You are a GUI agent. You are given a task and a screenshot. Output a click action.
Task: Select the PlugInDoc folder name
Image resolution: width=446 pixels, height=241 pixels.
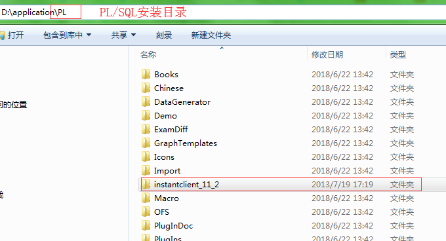pos(174,226)
